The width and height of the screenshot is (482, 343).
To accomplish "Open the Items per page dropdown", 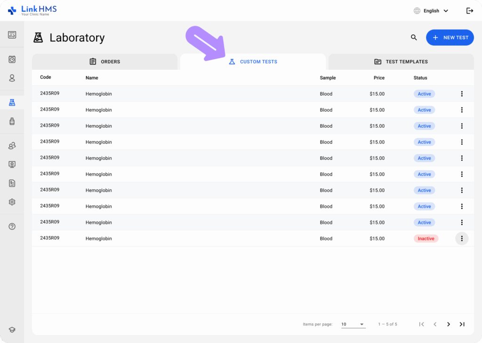I will 353,324.
